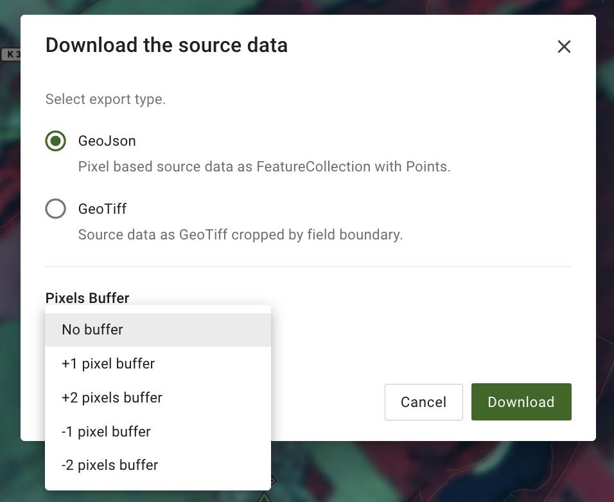Viewport: 614px width, 502px height.
Task: Click the Select export type text
Action: pyautogui.click(x=105, y=100)
